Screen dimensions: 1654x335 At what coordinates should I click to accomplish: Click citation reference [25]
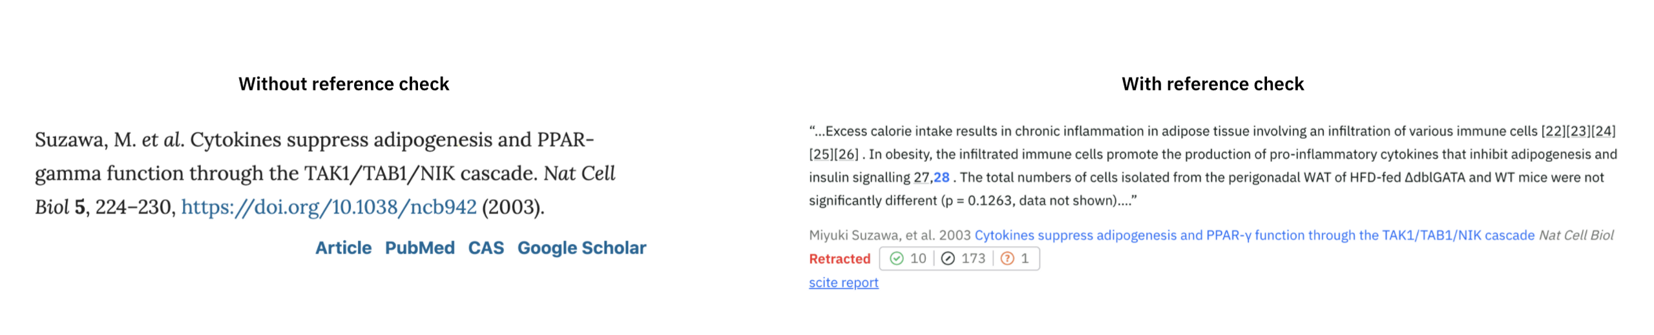click(x=821, y=155)
